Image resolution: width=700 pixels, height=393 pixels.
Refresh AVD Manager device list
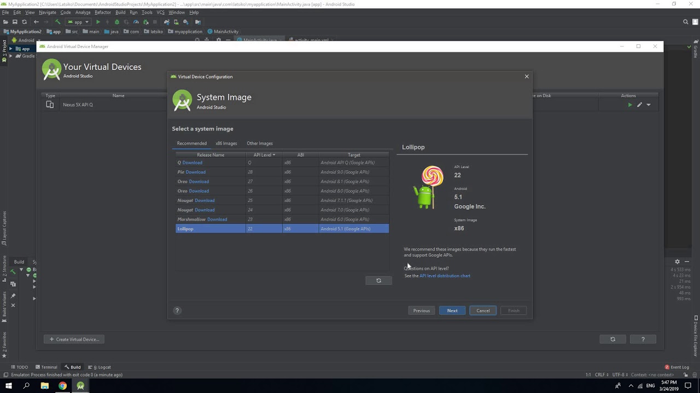[x=612, y=340]
